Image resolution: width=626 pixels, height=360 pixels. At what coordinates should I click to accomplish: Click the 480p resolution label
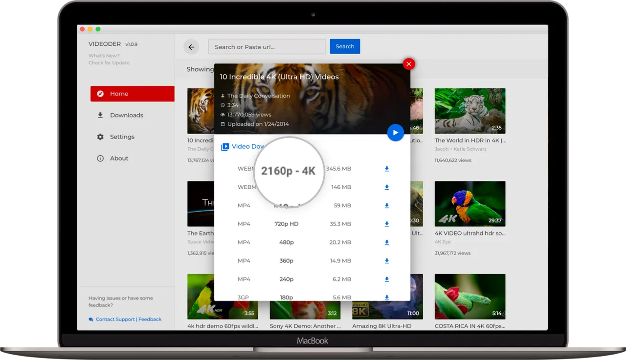coord(287,242)
